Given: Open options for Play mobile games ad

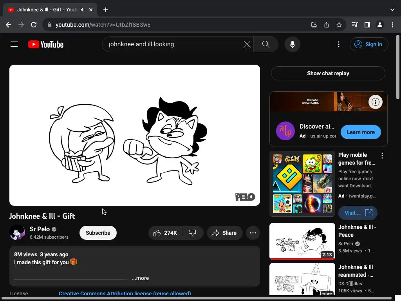Looking at the screenshot, I should pos(382,156).
